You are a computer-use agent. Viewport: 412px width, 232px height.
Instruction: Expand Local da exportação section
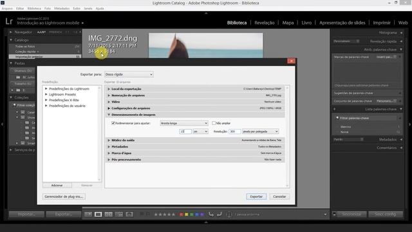point(109,89)
